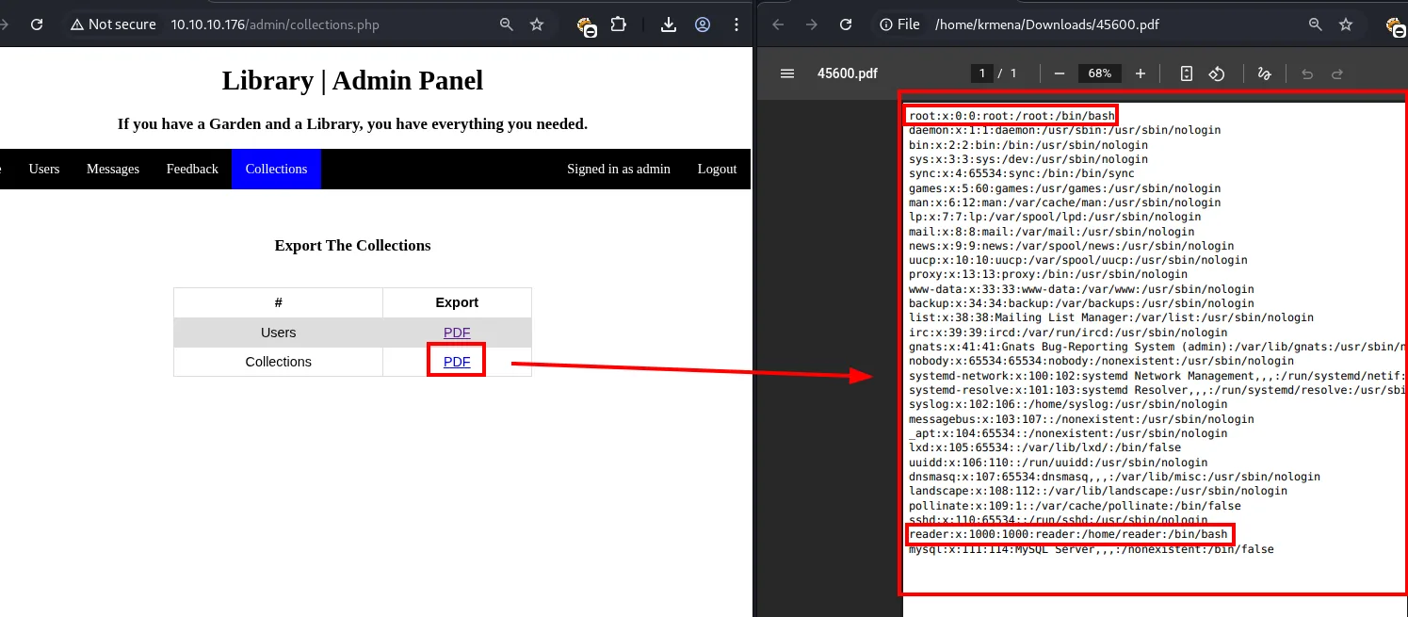Click the lxd:x:105:65534 line in PDF
The image size is (1408, 617).
tap(1044, 447)
